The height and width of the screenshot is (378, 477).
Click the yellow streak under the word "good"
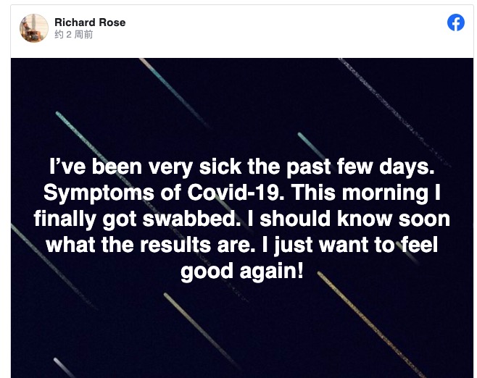click(201, 331)
